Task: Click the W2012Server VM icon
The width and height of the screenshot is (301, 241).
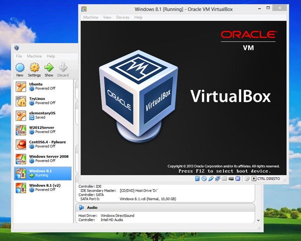Action: (x=21, y=130)
